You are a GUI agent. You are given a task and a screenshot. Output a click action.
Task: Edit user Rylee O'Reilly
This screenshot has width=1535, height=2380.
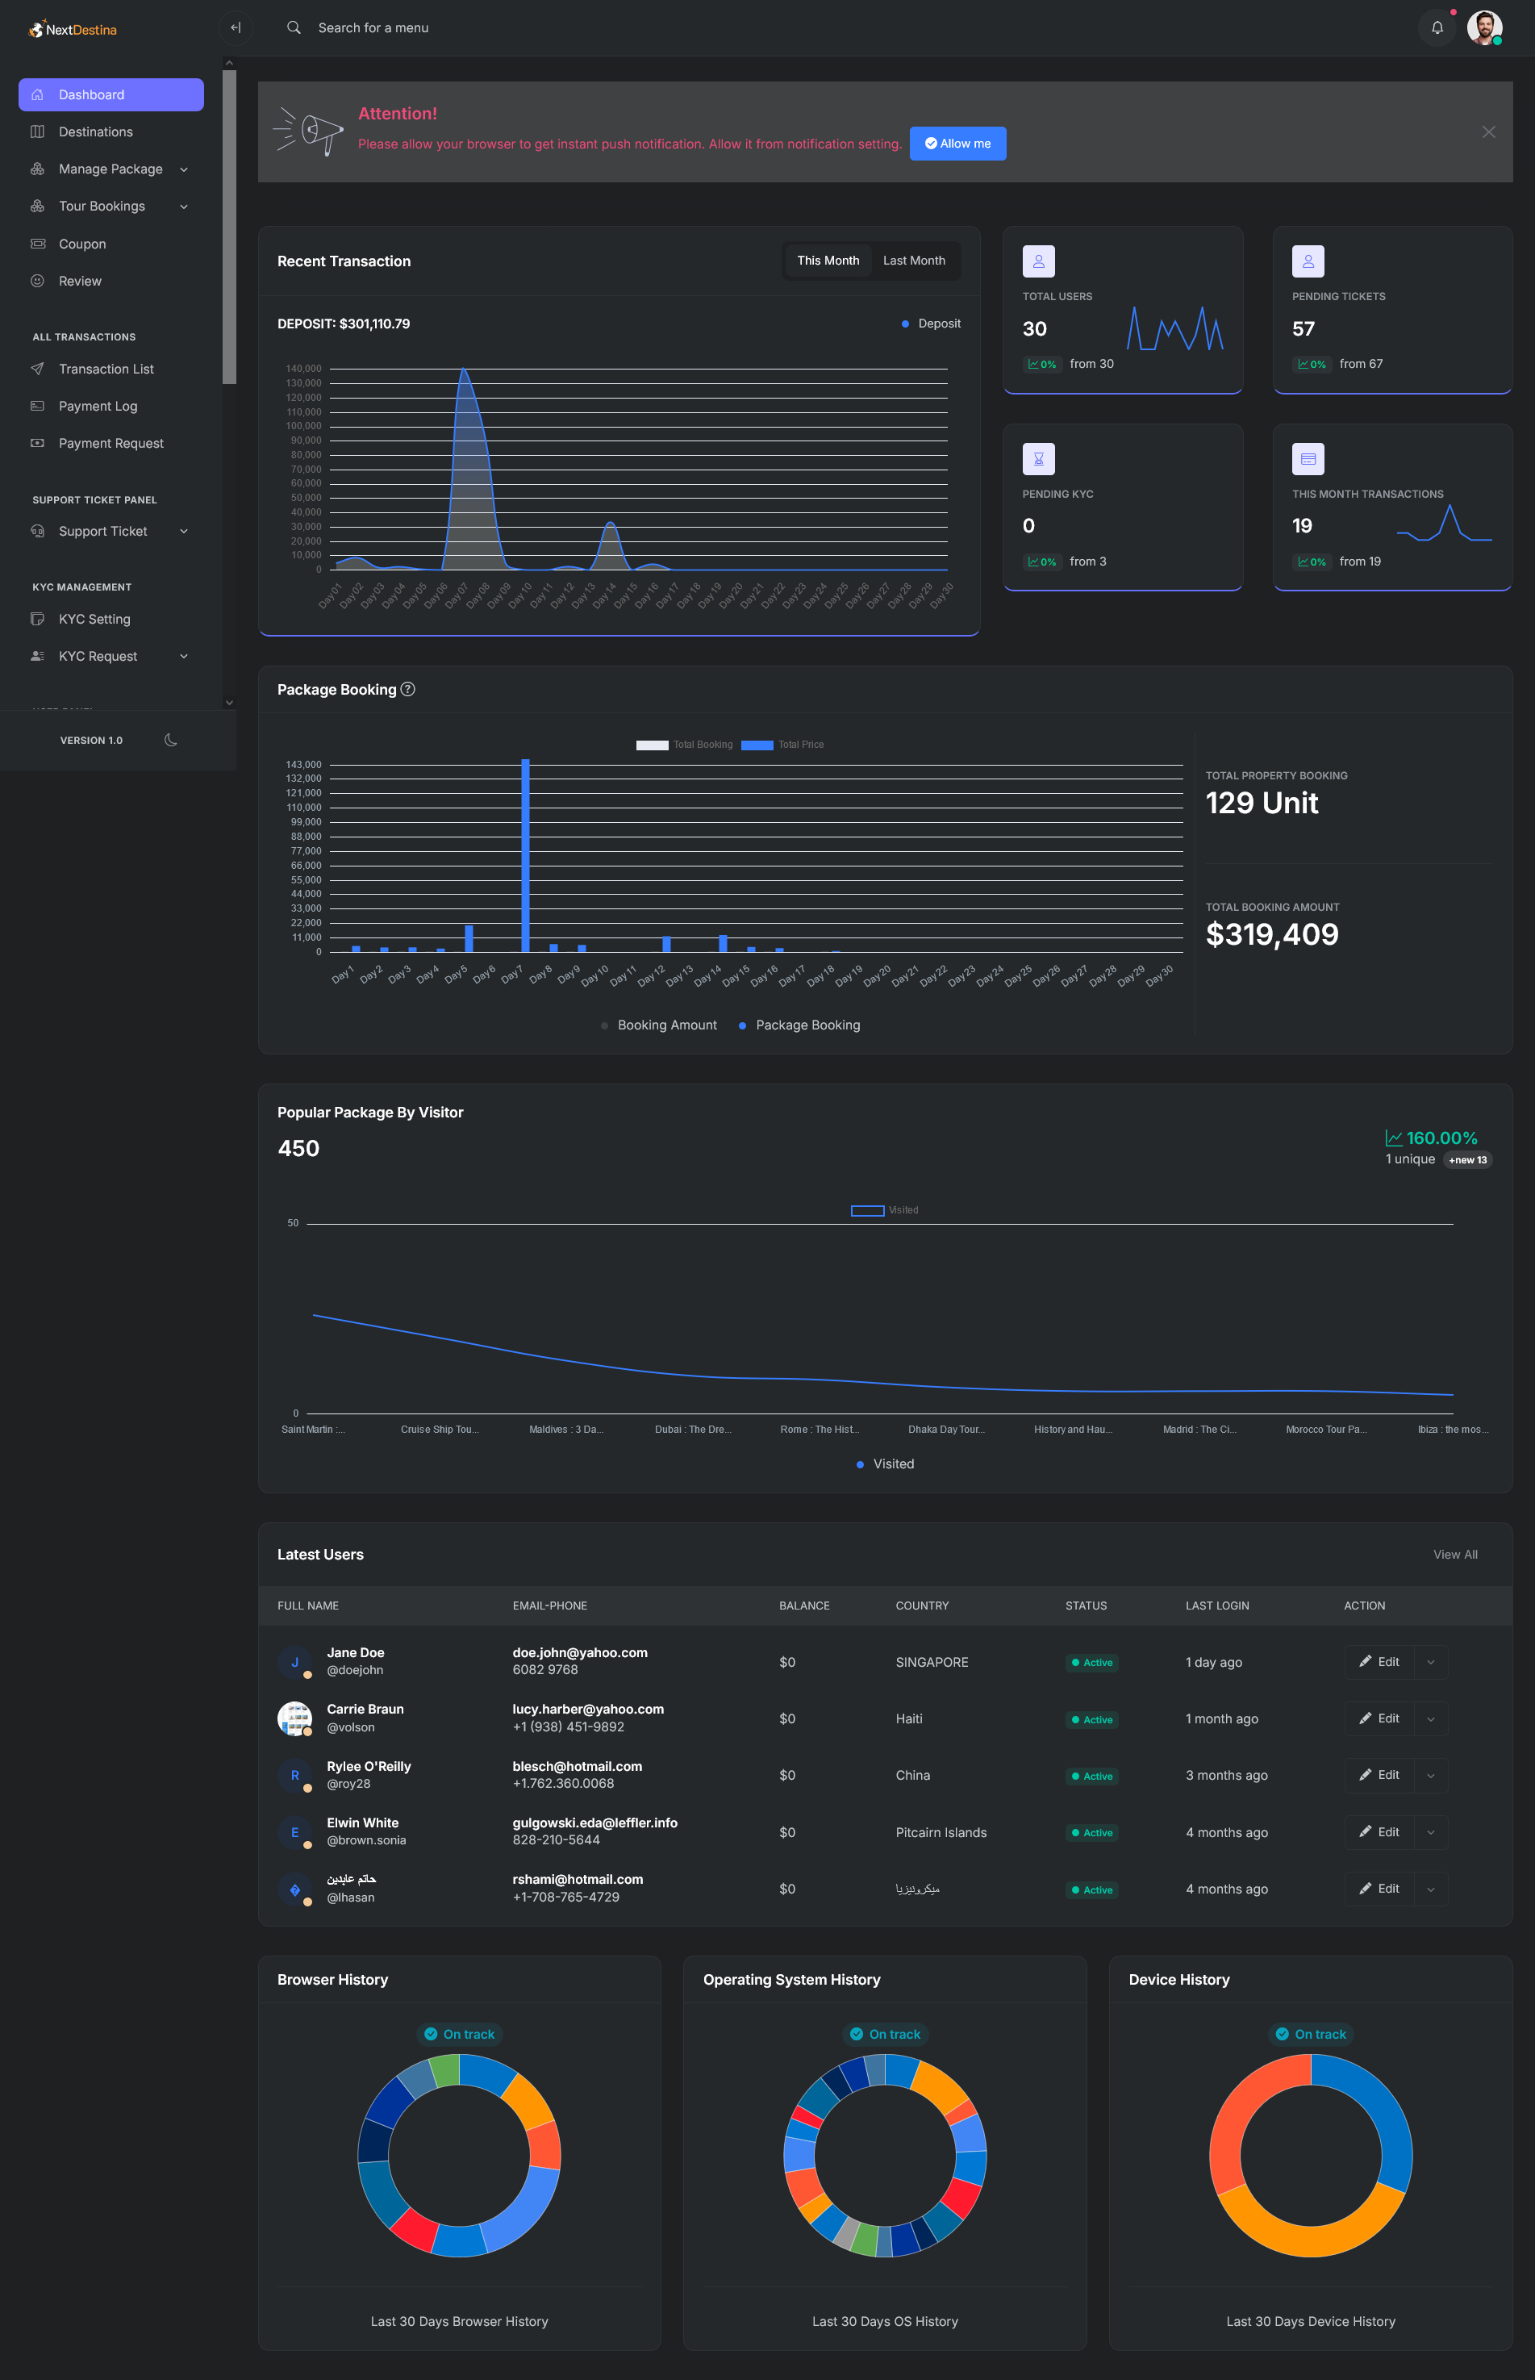click(1379, 1775)
